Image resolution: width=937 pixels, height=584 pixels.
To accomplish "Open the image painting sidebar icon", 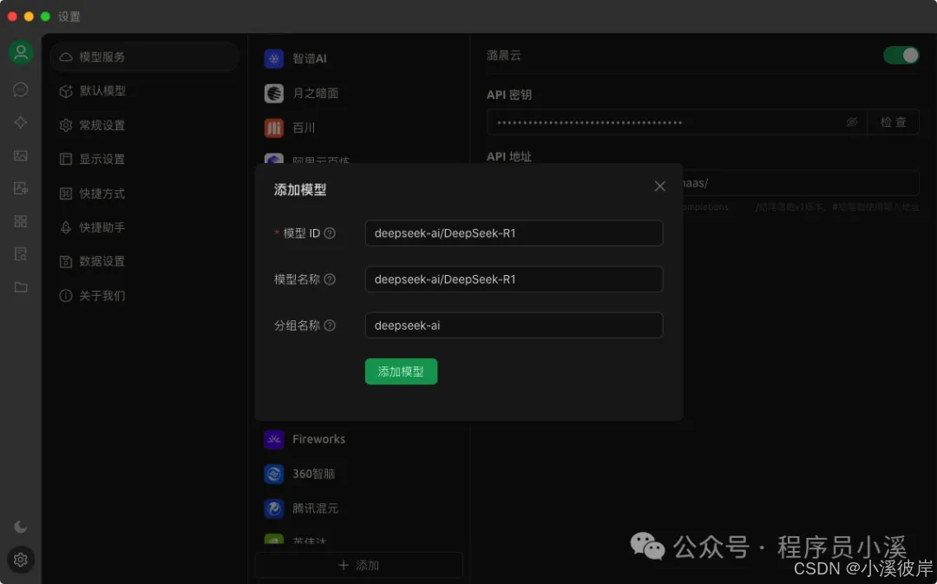I will click(20, 155).
